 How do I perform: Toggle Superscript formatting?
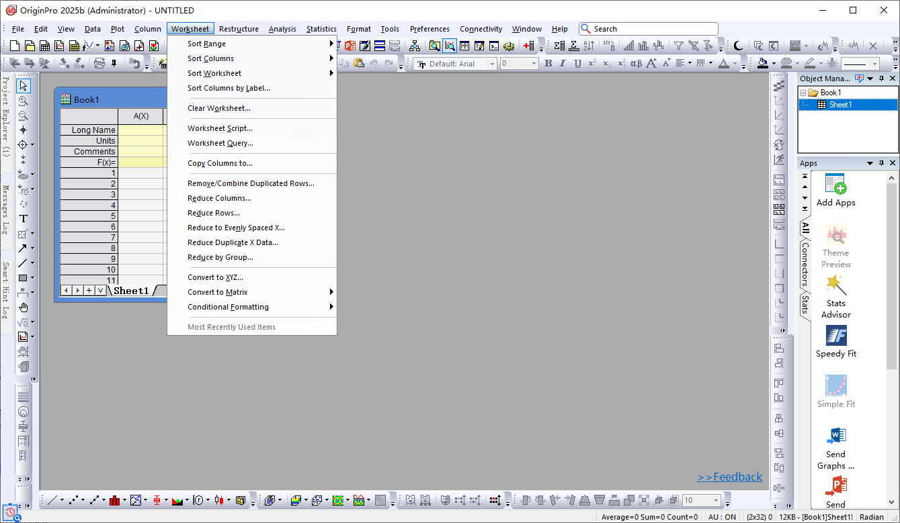click(592, 63)
